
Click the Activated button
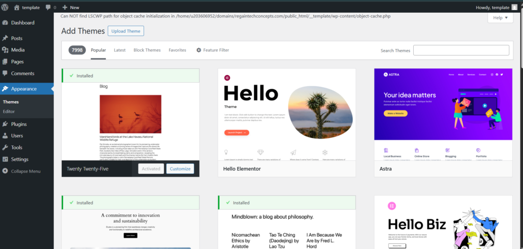pos(151,169)
